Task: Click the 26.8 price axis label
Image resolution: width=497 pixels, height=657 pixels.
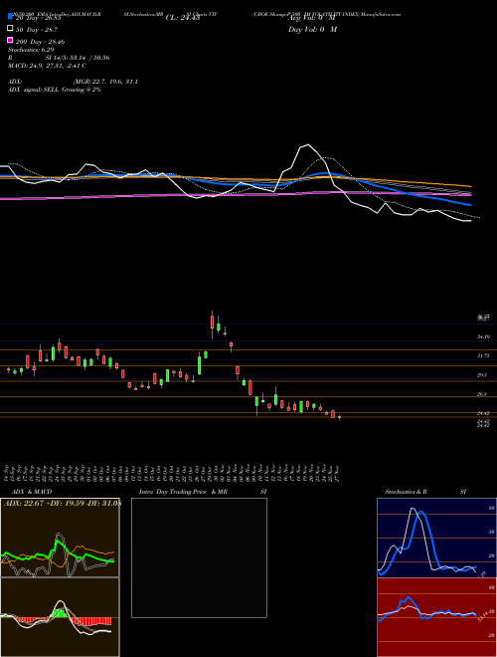Action: pos(482,394)
